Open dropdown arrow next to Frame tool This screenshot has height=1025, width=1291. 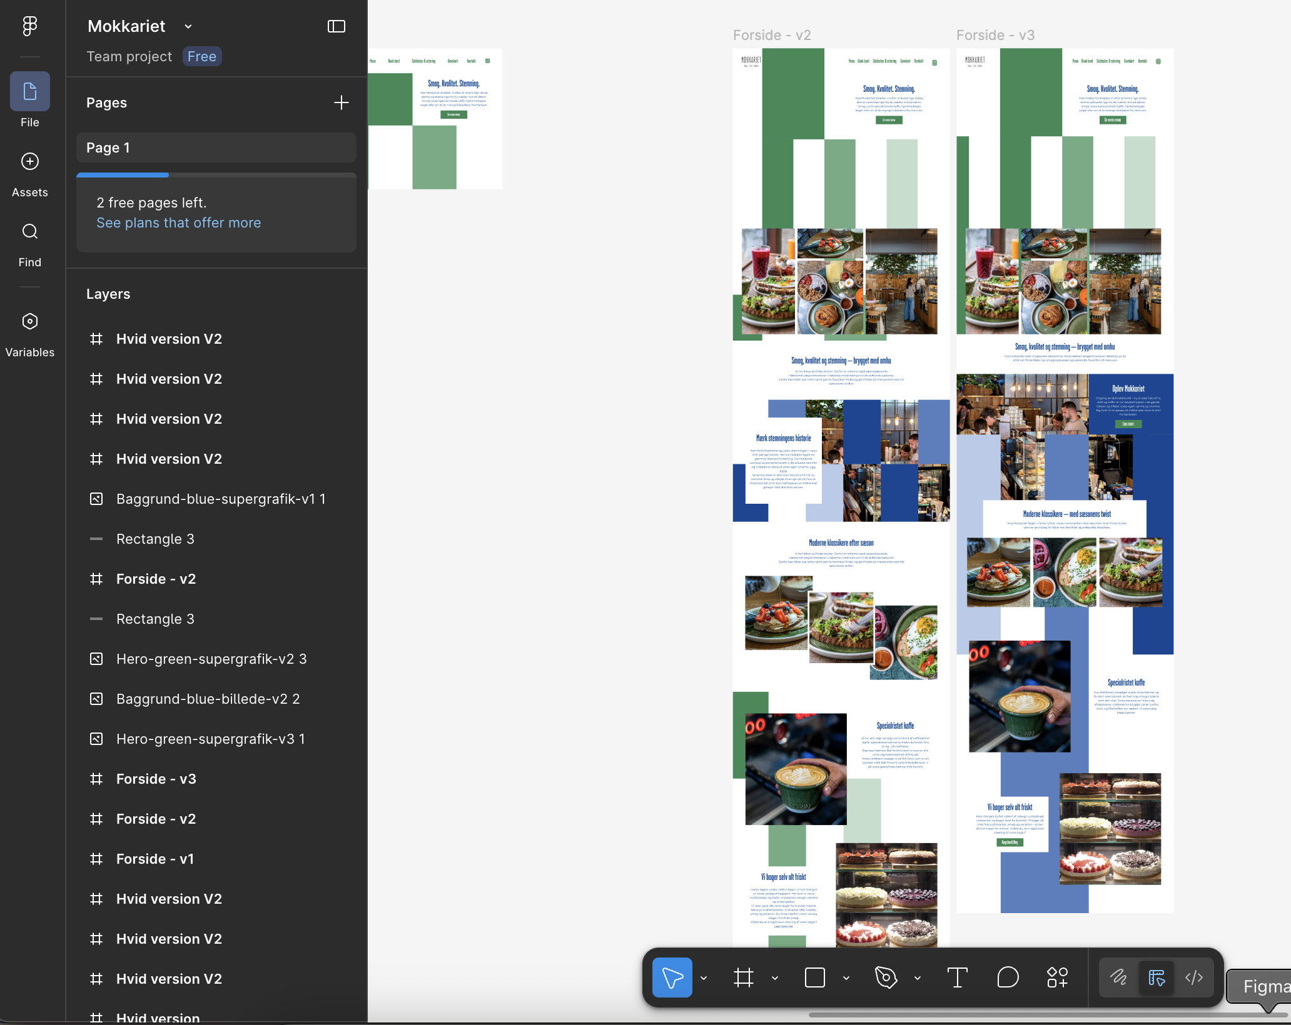[775, 978]
